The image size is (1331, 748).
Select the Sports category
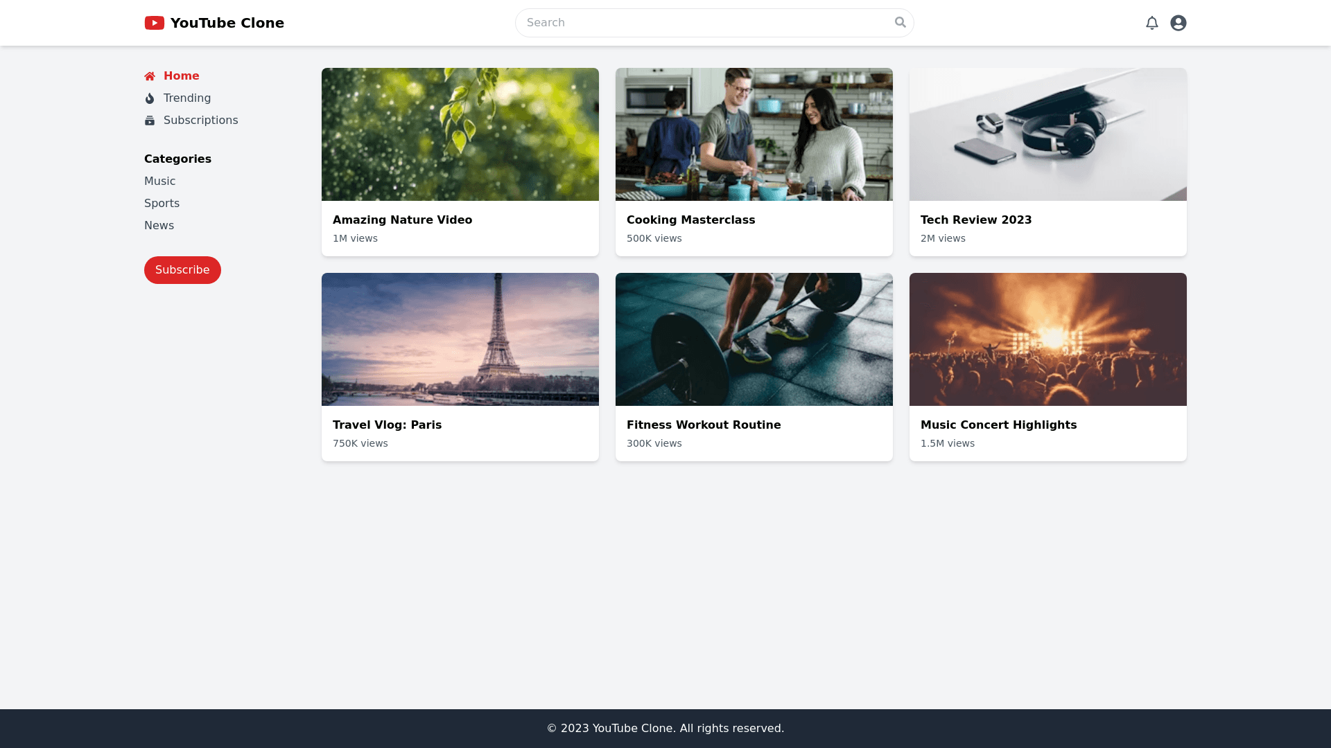click(162, 204)
